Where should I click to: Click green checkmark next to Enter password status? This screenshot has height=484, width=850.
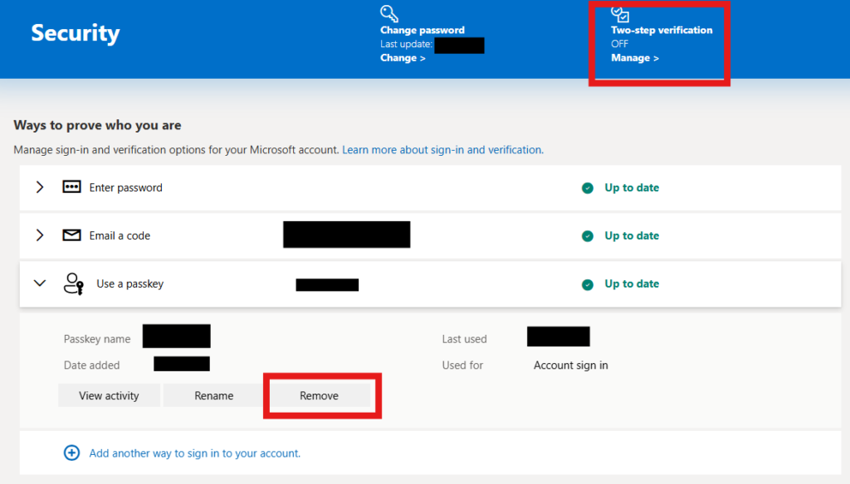(588, 188)
